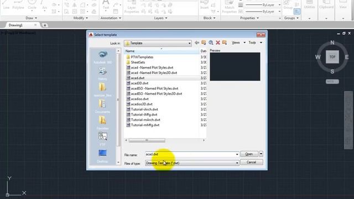Expand the Modify panel in ribbon

coord(81,18)
